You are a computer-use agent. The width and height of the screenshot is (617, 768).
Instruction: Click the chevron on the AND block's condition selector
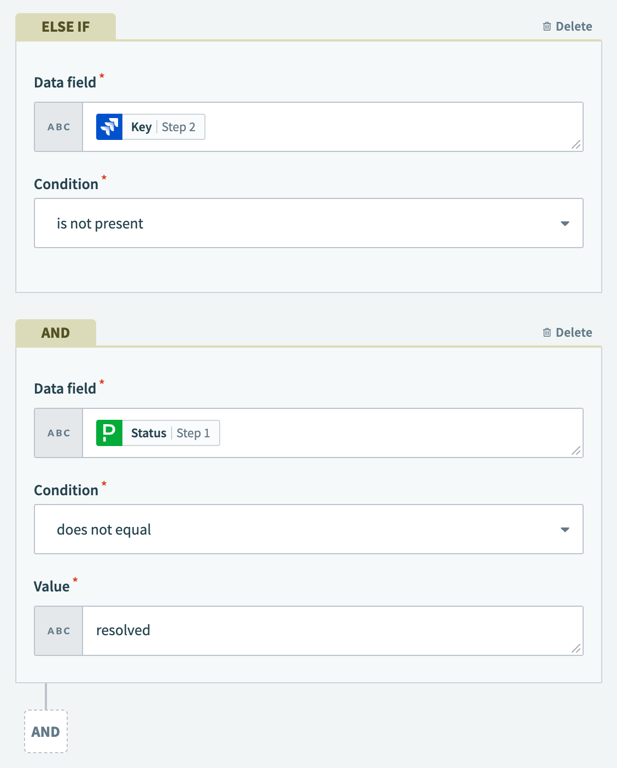pos(566,529)
